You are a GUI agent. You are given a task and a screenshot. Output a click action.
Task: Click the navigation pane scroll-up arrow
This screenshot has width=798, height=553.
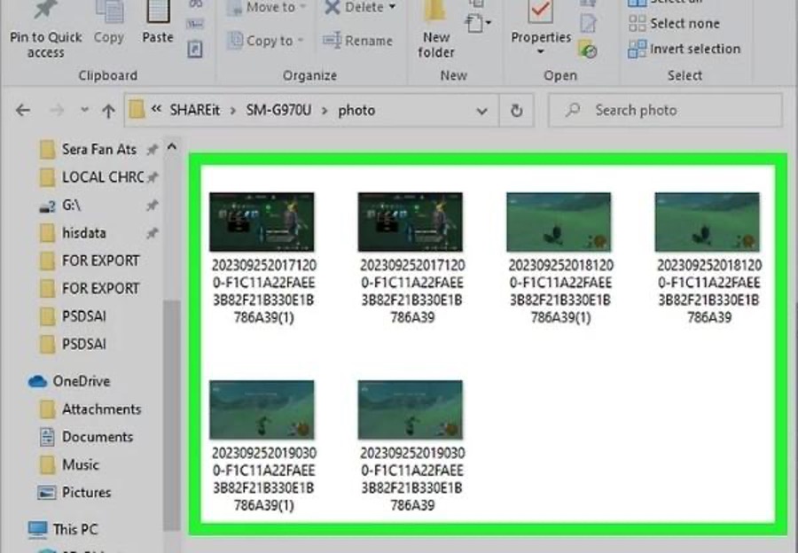(172, 147)
